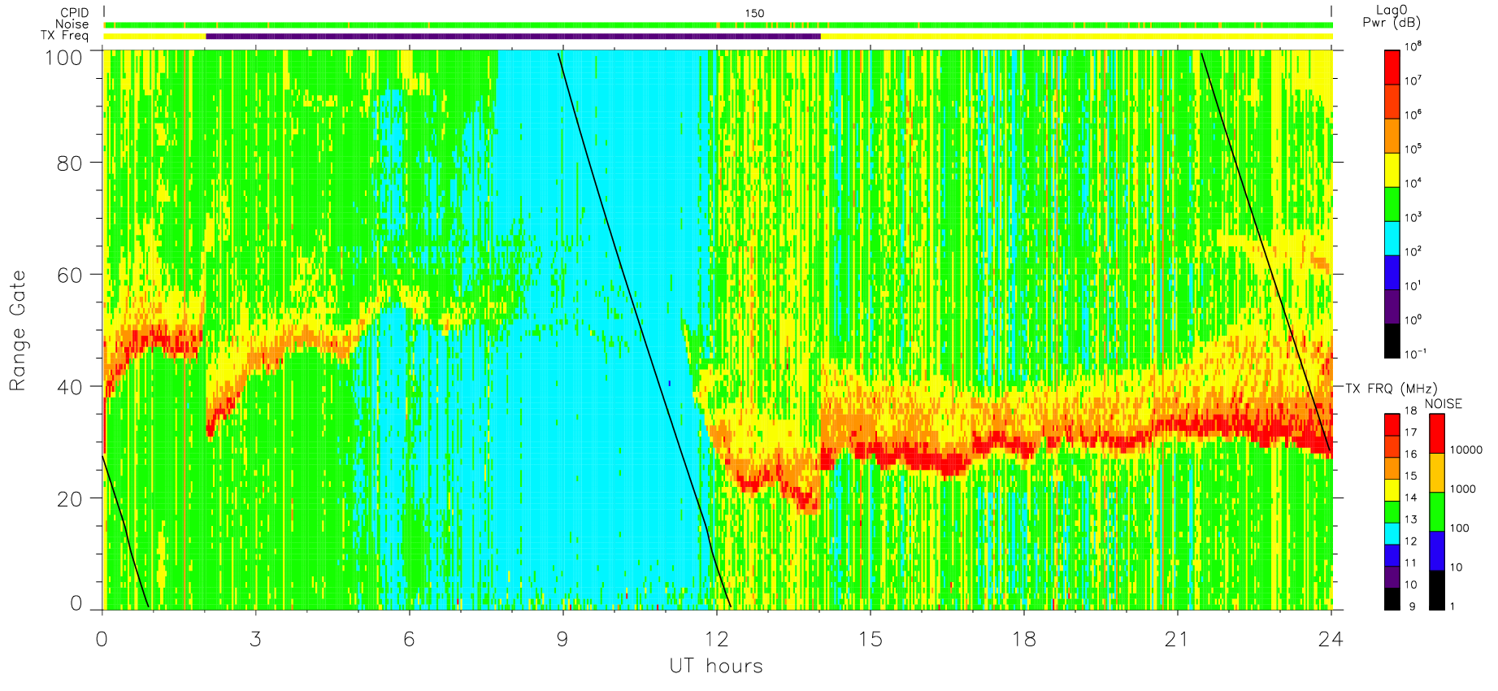Click the 10⁴ label on the Lag0 Pwr scale
Image resolution: width=1498 pixels, height=691 pixels.
coord(1413,184)
